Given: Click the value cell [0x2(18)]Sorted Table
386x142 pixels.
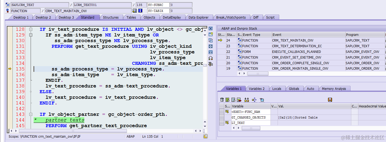Looking at the screenshot, I should click(x=314, y=117).
